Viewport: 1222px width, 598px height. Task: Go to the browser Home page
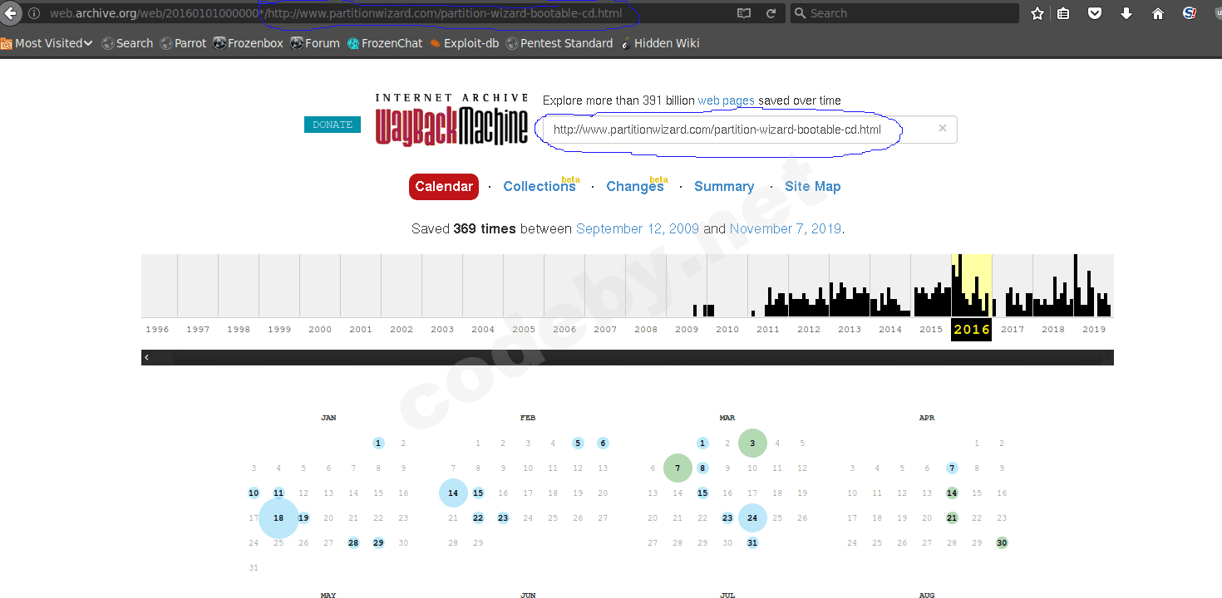click(1158, 13)
